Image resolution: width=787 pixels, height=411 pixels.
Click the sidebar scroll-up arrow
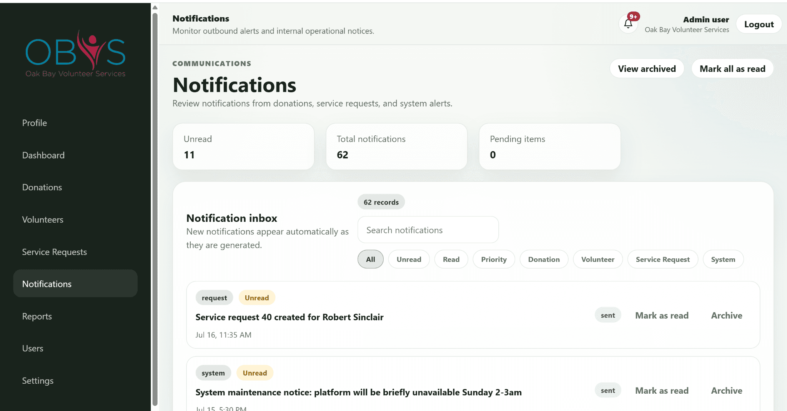coord(155,7)
